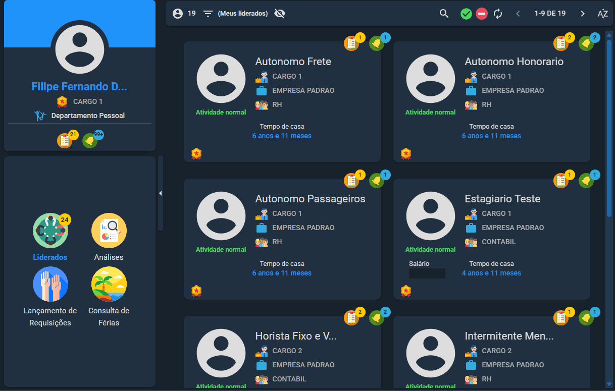Open Autonomo Frete notifications bell badge

coord(377,43)
